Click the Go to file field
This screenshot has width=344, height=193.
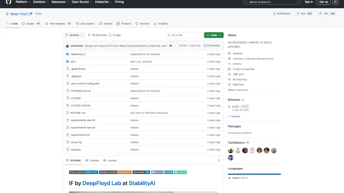185,35
